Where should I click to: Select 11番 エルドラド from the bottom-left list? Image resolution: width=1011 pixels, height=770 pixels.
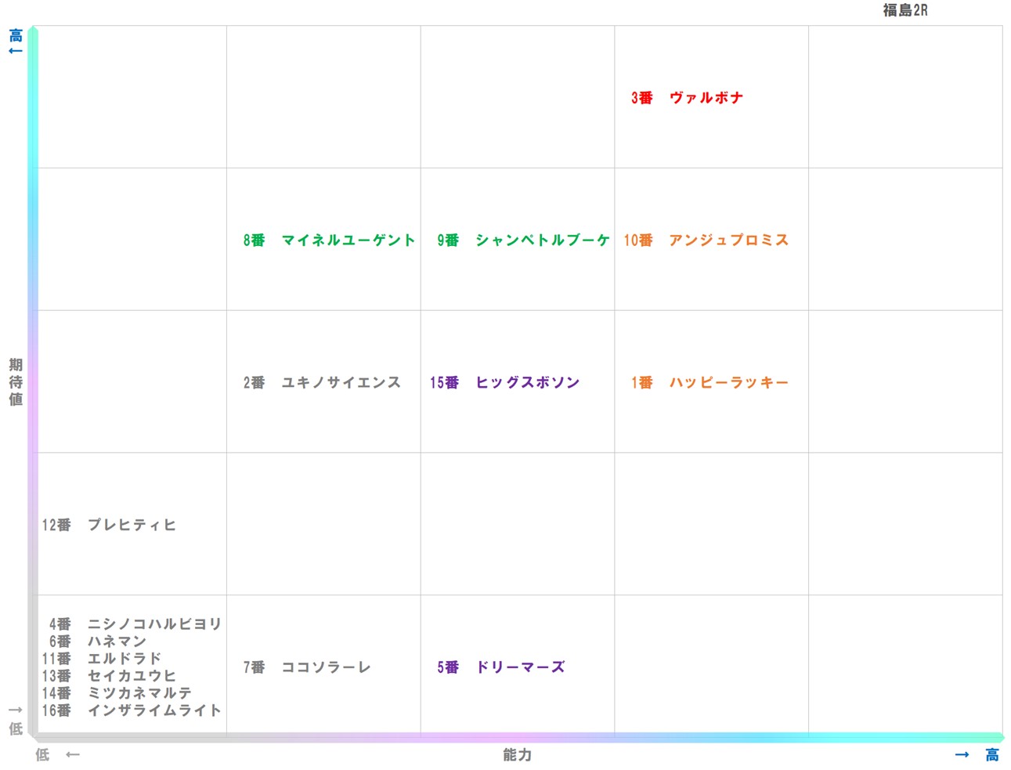click(108, 659)
